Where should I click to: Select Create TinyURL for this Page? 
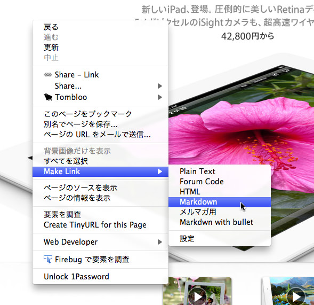tap(100, 225)
